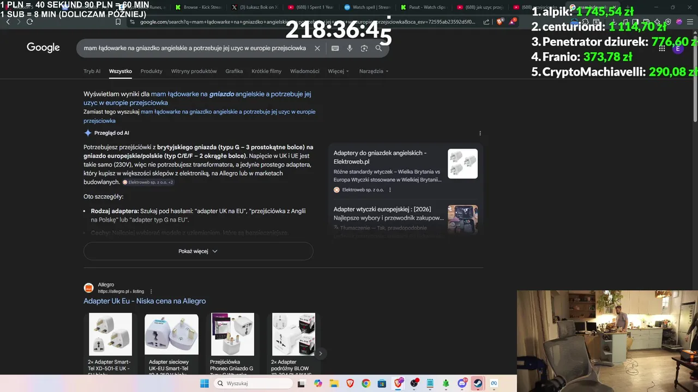The image size is (698, 392).
Task: Open the Google logo home link
Action: coord(43,47)
